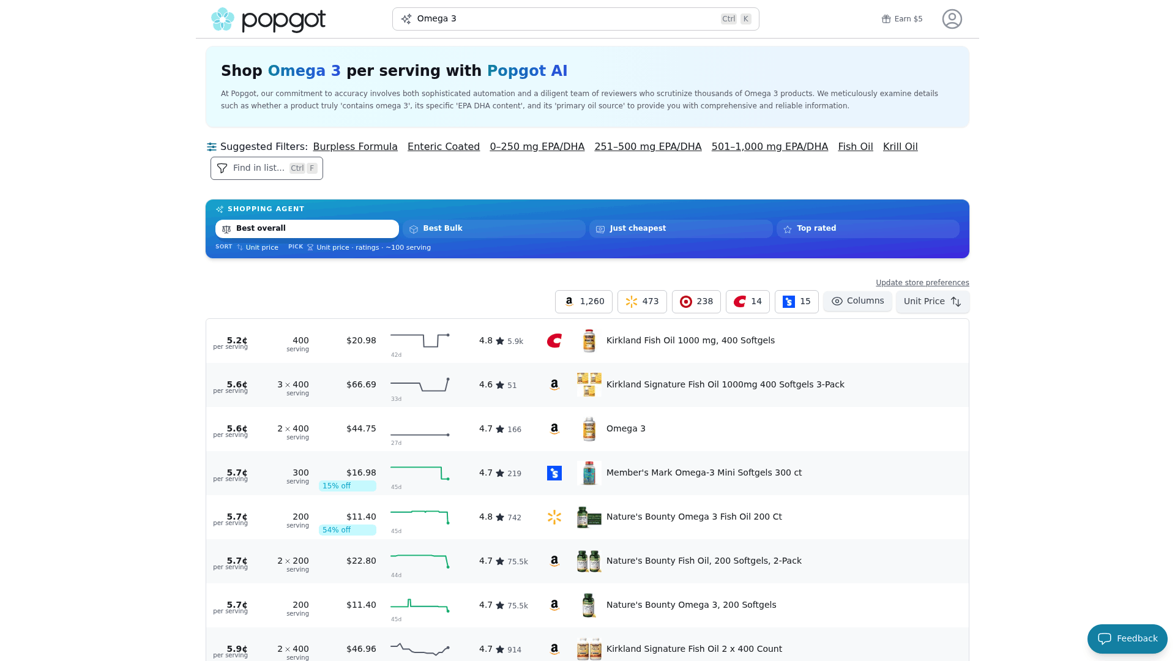
Task: Apply the 501–1,000 mg EPA/DHA filter
Action: pyautogui.click(x=770, y=147)
